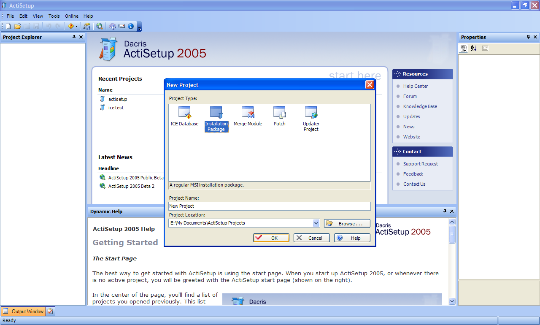Open recent project ice test

[116, 108]
